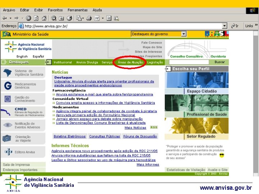The width and height of the screenshot is (259, 194).
Task: Select the Setor Regulado profile banner
Action: [x=197, y=129]
